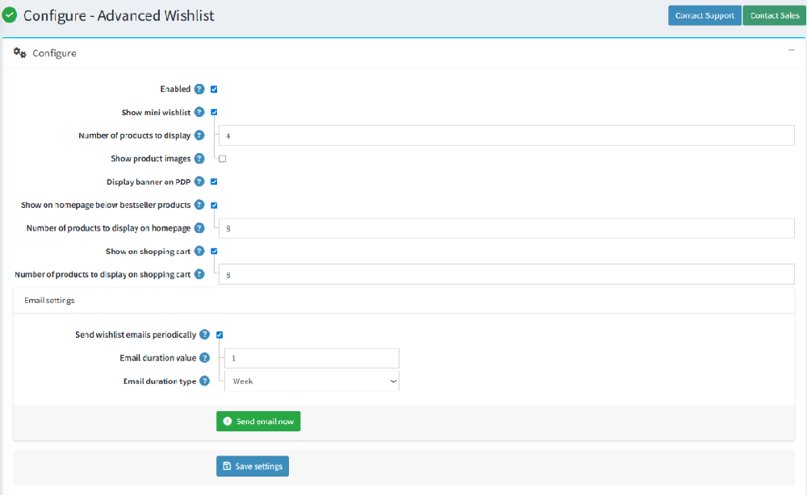Click Save settings
807x495 pixels.
[x=253, y=466]
